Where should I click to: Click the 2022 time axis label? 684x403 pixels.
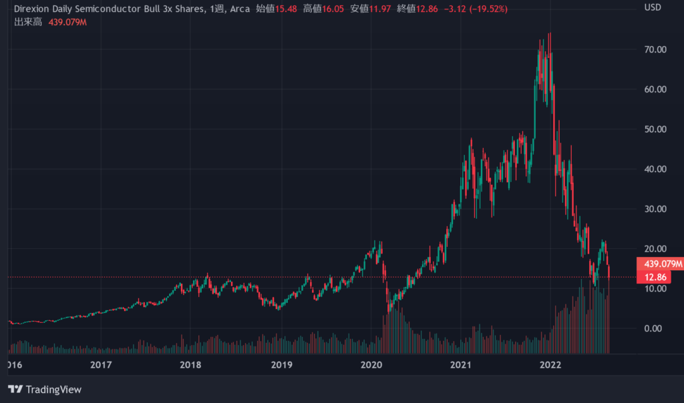550,365
